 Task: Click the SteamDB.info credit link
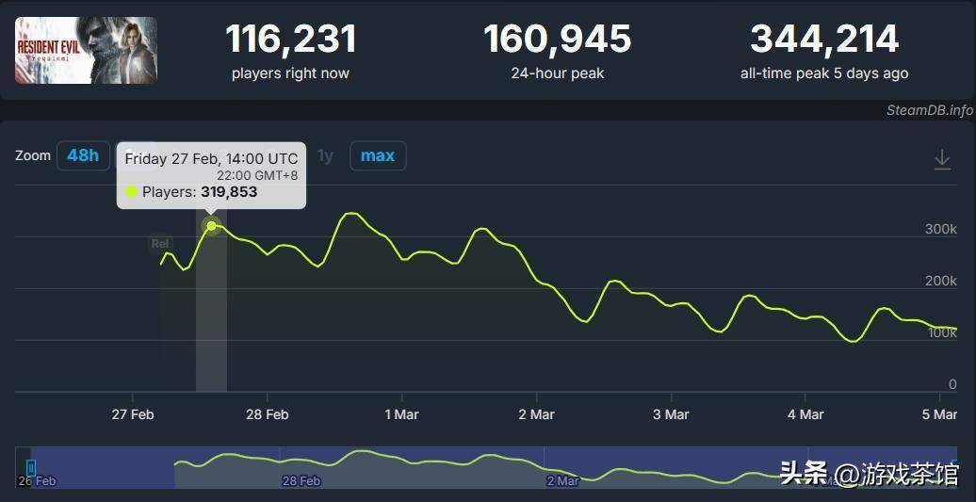click(929, 110)
